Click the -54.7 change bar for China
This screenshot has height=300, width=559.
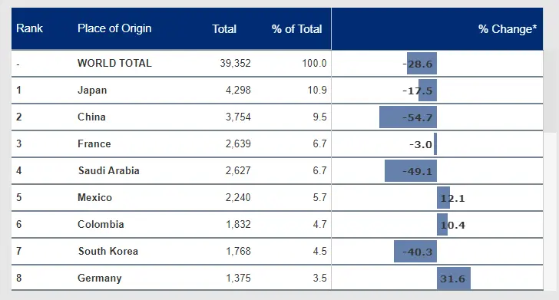[x=408, y=117]
